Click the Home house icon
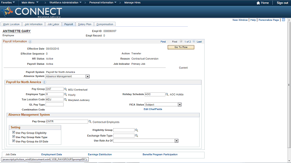 click(x=258, y=3)
